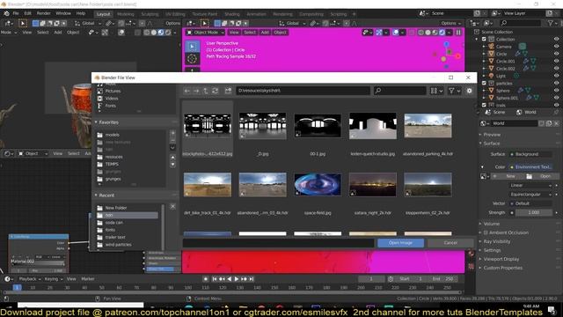This screenshot has height=317, width=563.
Task: Select the cursor tool in render viewport
Action: [192, 59]
